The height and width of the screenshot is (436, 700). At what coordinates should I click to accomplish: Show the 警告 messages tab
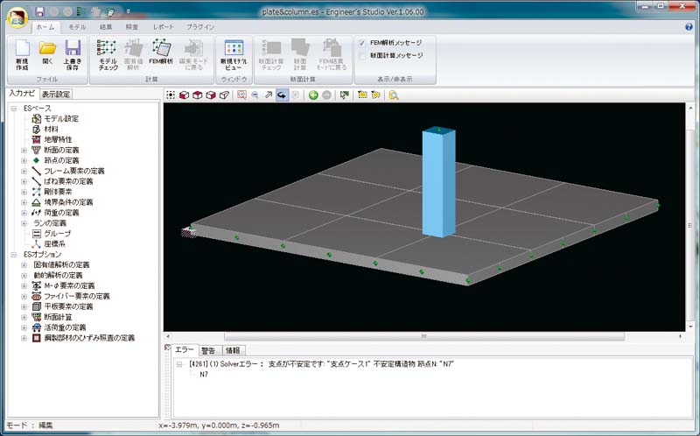coord(208,351)
